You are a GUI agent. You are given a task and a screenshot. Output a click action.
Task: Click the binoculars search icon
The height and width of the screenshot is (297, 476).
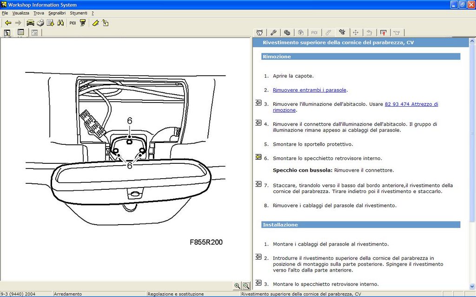click(x=60, y=23)
